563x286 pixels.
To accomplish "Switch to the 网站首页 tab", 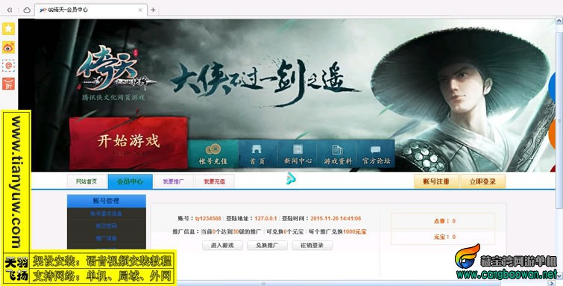I will pyautogui.click(x=87, y=181).
